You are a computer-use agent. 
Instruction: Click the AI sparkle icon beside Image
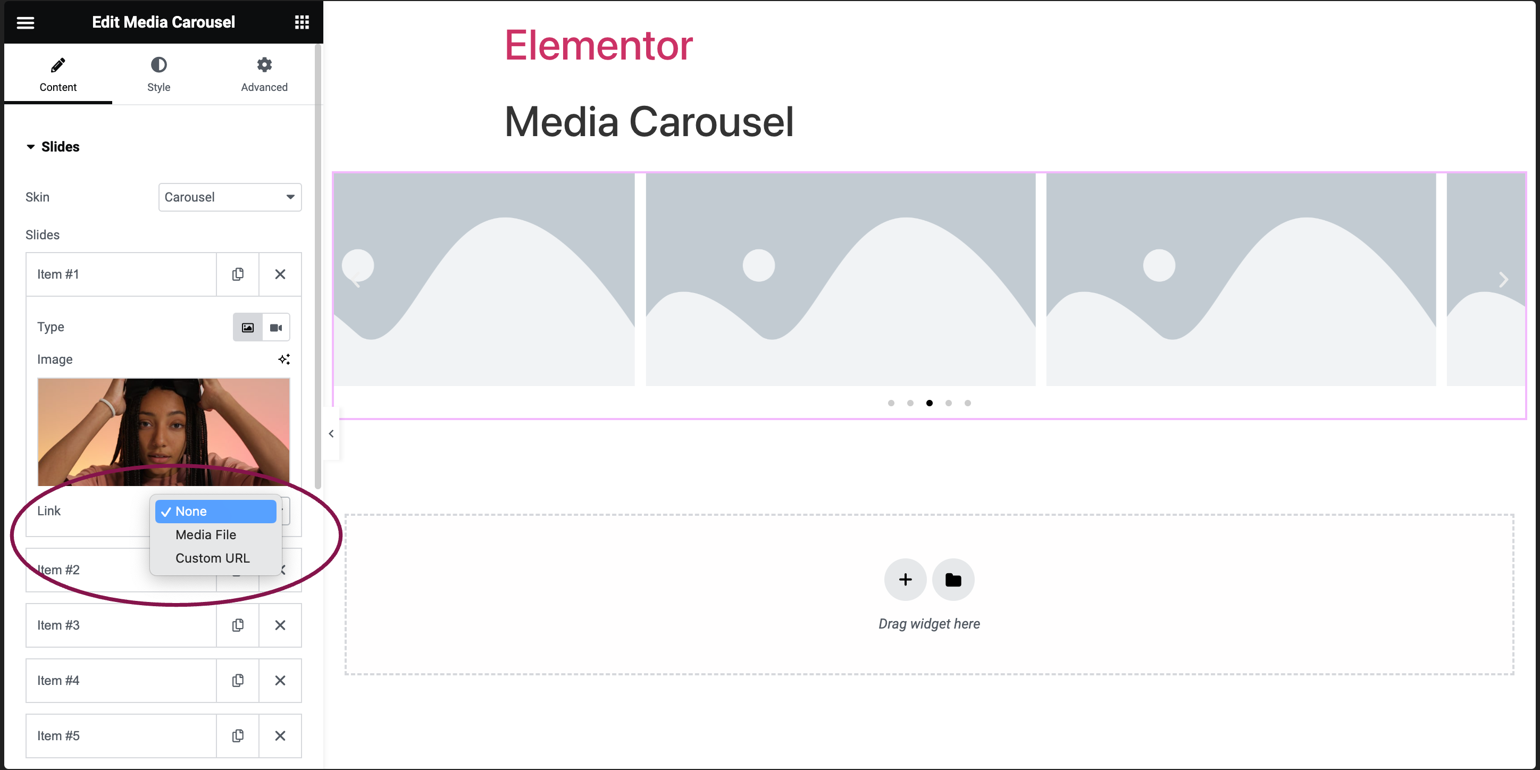pos(284,359)
